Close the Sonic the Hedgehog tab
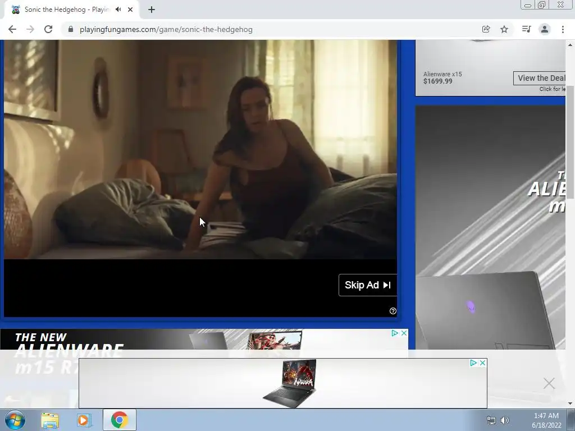Image resolution: width=575 pixels, height=431 pixels. point(130,10)
